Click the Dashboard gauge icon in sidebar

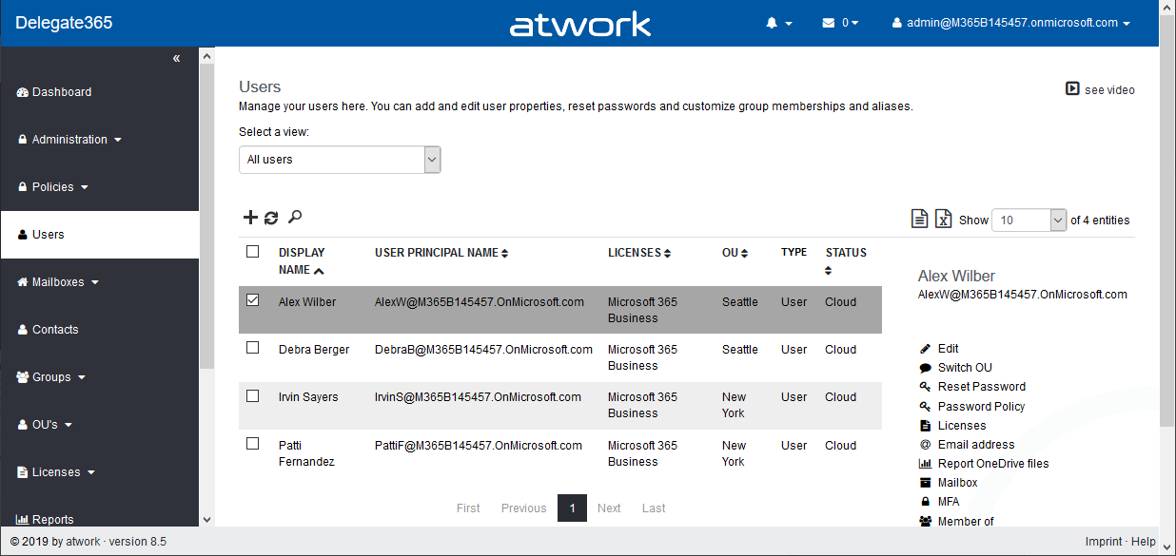click(x=23, y=92)
